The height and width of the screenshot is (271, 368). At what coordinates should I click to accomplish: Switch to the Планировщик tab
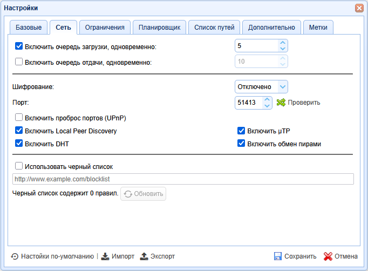pyautogui.click(x=159, y=28)
